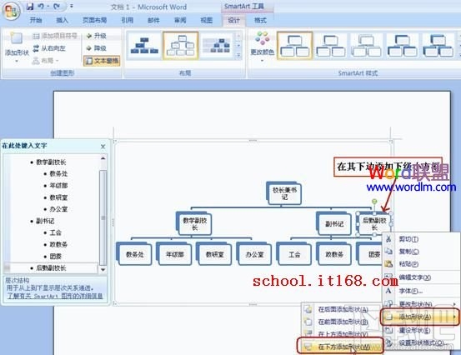Click 添加项目符号 in the ribbon
Screen dimensions: 461x355
pyautogui.click(x=55, y=36)
